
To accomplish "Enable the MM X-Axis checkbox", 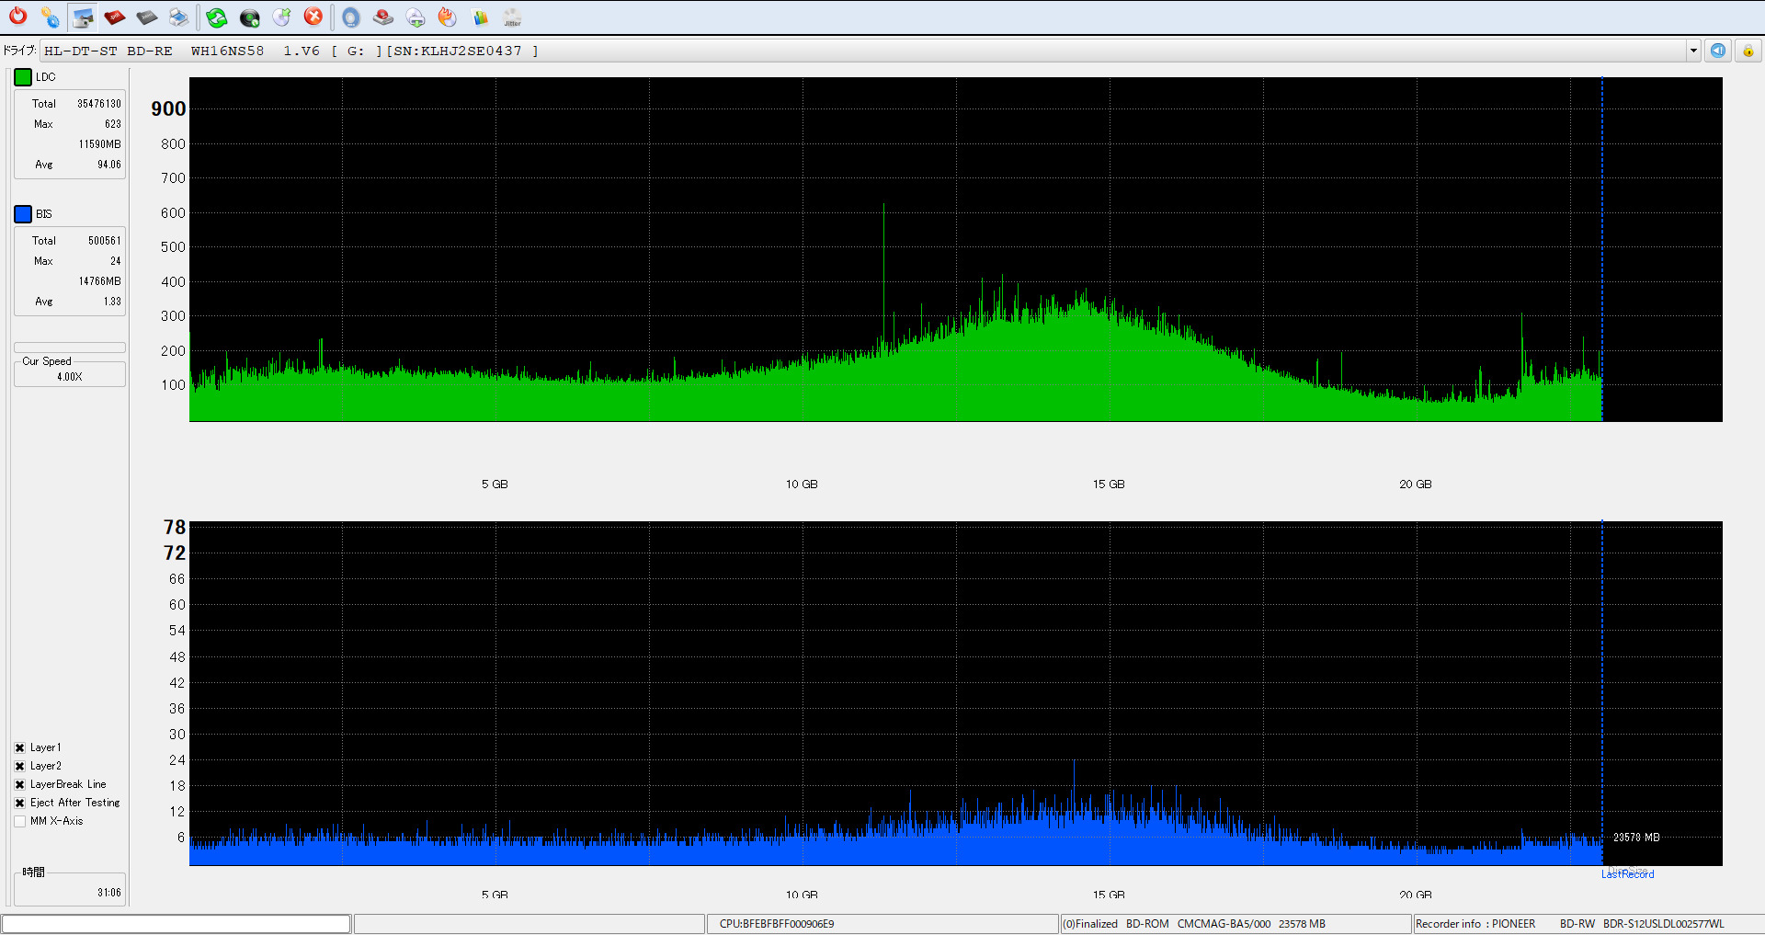I will [20, 822].
